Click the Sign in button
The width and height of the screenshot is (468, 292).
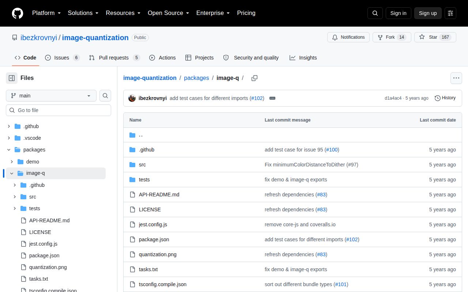click(x=398, y=13)
